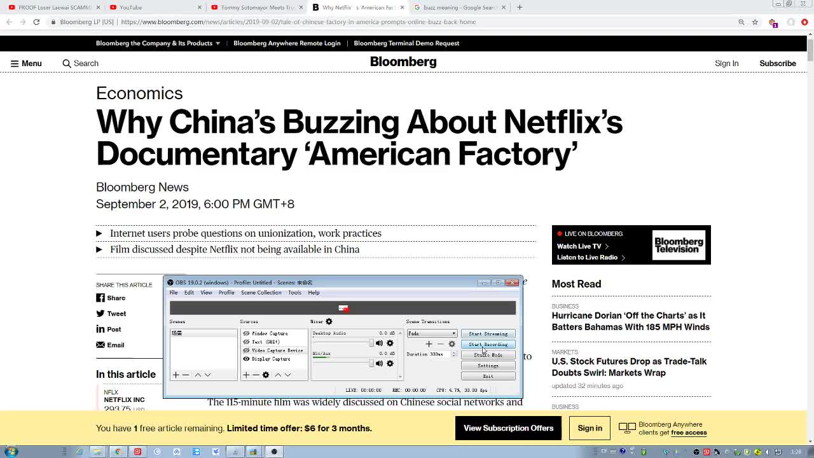Move scene up arrow in OBS Scenes
This screenshot has height=458, width=814.
198,375
